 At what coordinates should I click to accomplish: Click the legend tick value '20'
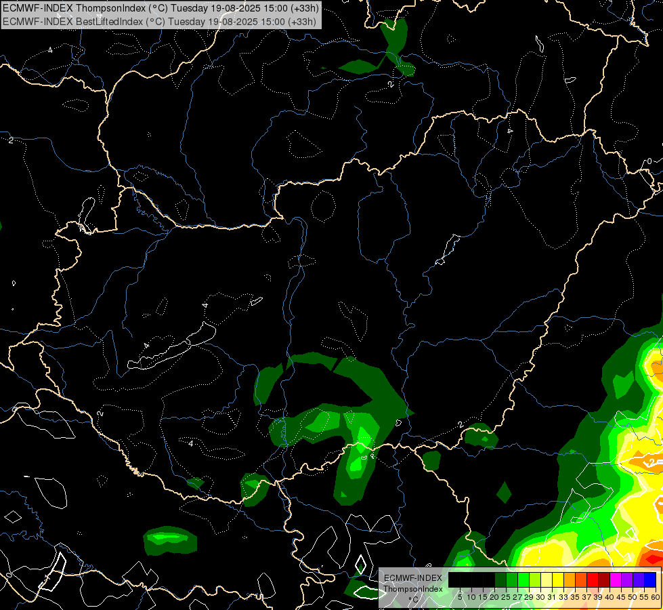[495, 597]
